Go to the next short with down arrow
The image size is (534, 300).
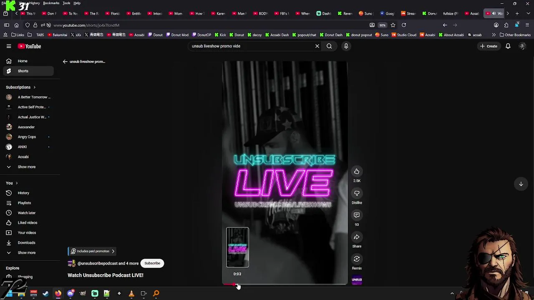point(521,184)
